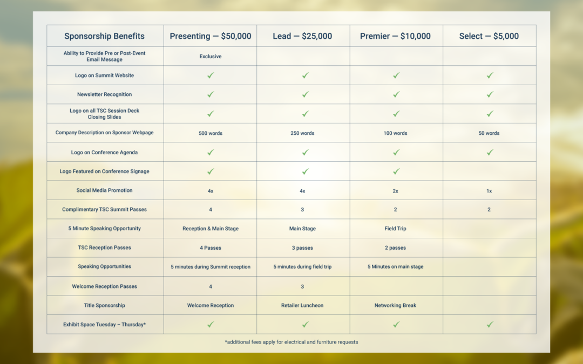This screenshot has width=583, height=364.
Task: Click the Presenting checkmark in Logo on Conference Agenda row
Action: tap(211, 152)
